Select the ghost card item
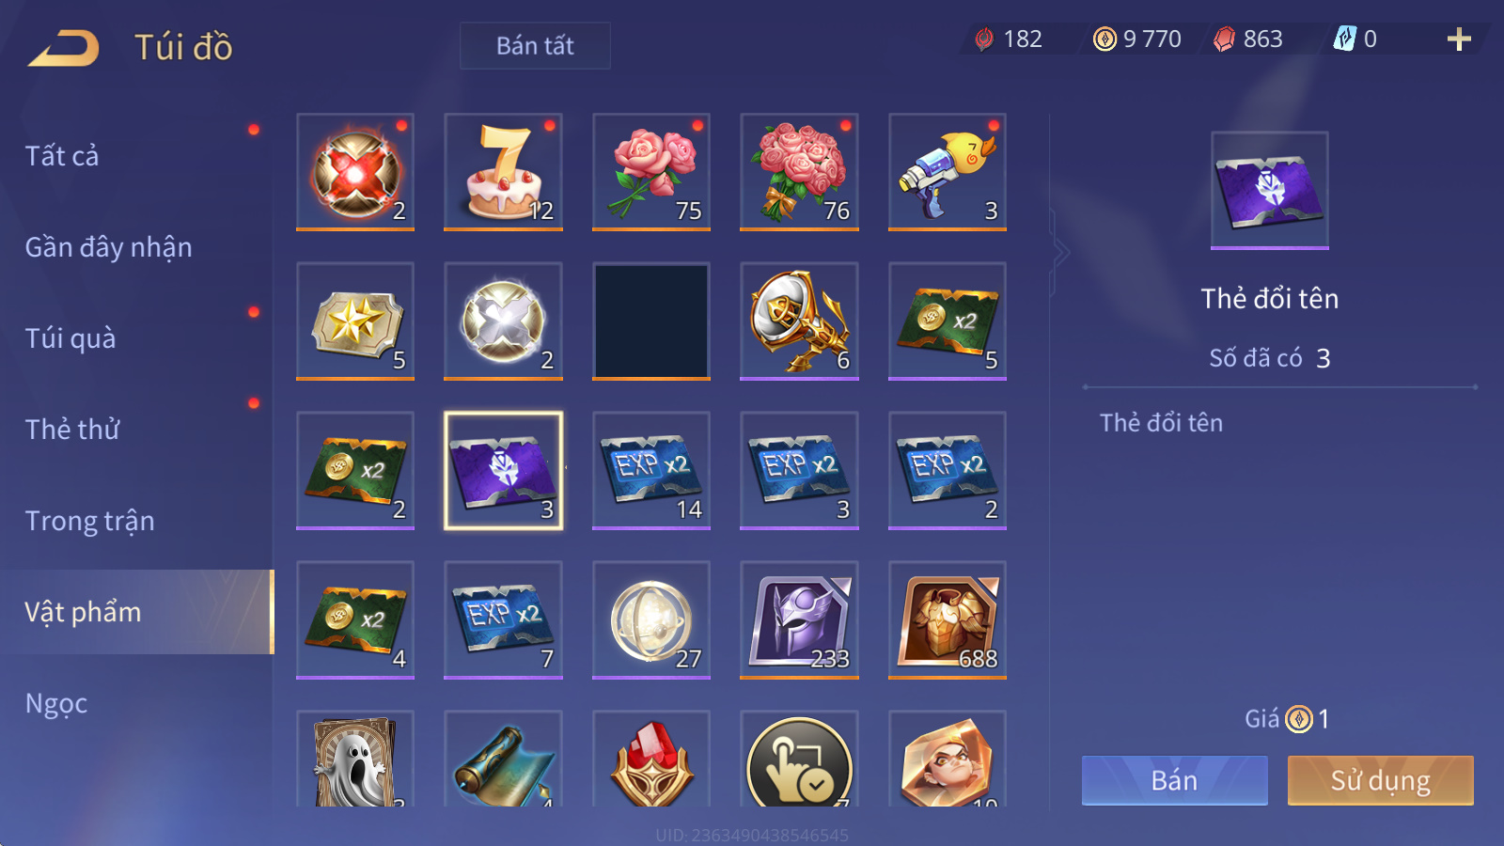This screenshot has width=1504, height=846. coord(355,759)
